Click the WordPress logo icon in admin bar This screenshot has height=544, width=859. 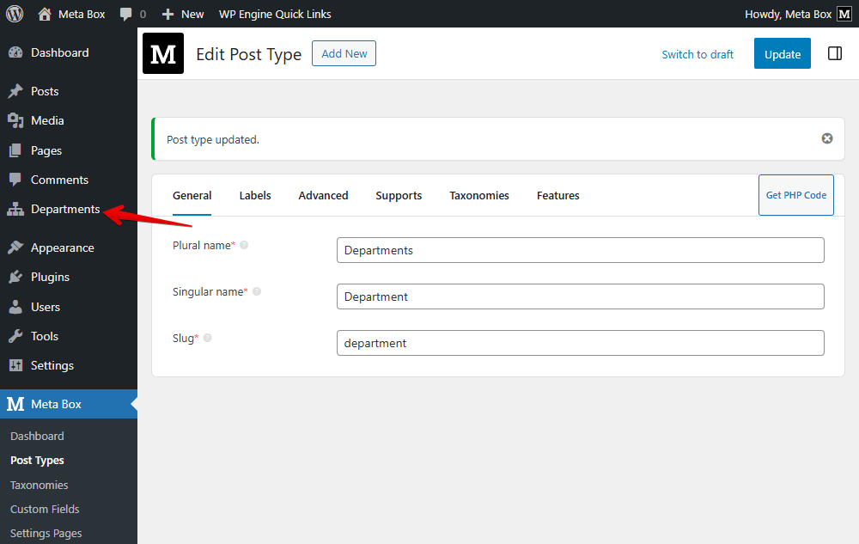click(x=15, y=14)
